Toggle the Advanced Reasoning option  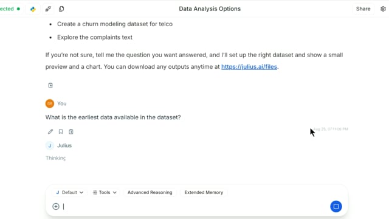tap(150, 192)
